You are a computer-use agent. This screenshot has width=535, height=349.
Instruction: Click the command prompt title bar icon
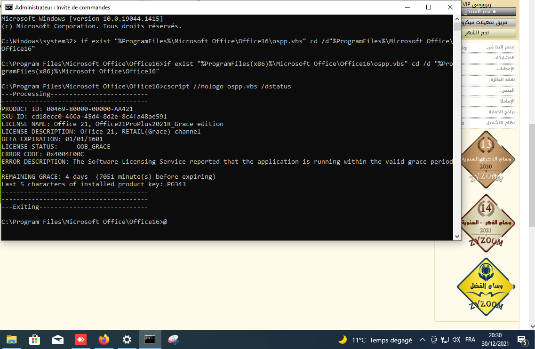click(x=8, y=7)
